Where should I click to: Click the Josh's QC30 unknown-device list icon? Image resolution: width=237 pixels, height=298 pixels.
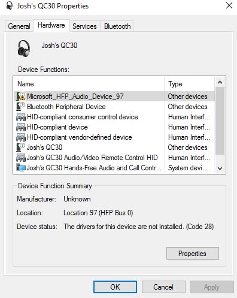tap(21, 148)
